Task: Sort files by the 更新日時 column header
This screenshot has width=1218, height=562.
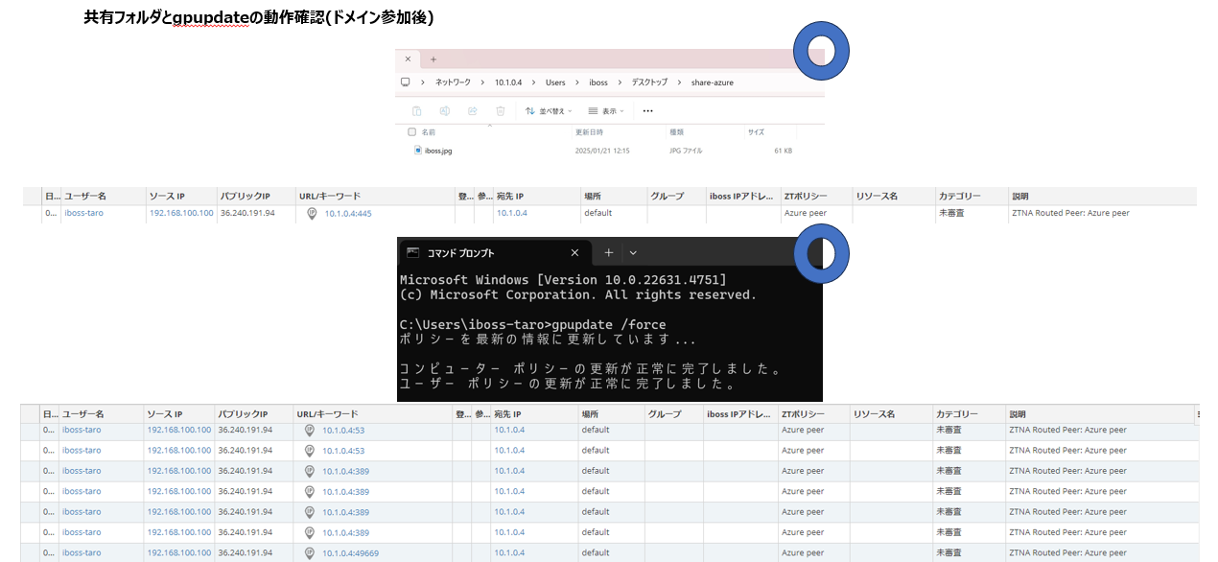Action: click(589, 132)
